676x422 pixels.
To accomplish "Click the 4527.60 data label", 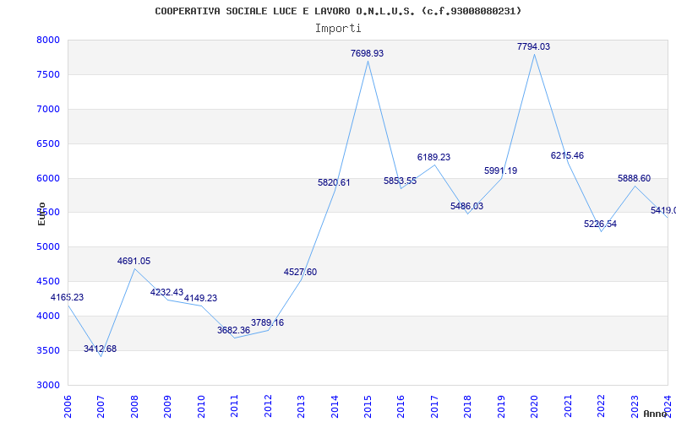I will pyautogui.click(x=300, y=272).
